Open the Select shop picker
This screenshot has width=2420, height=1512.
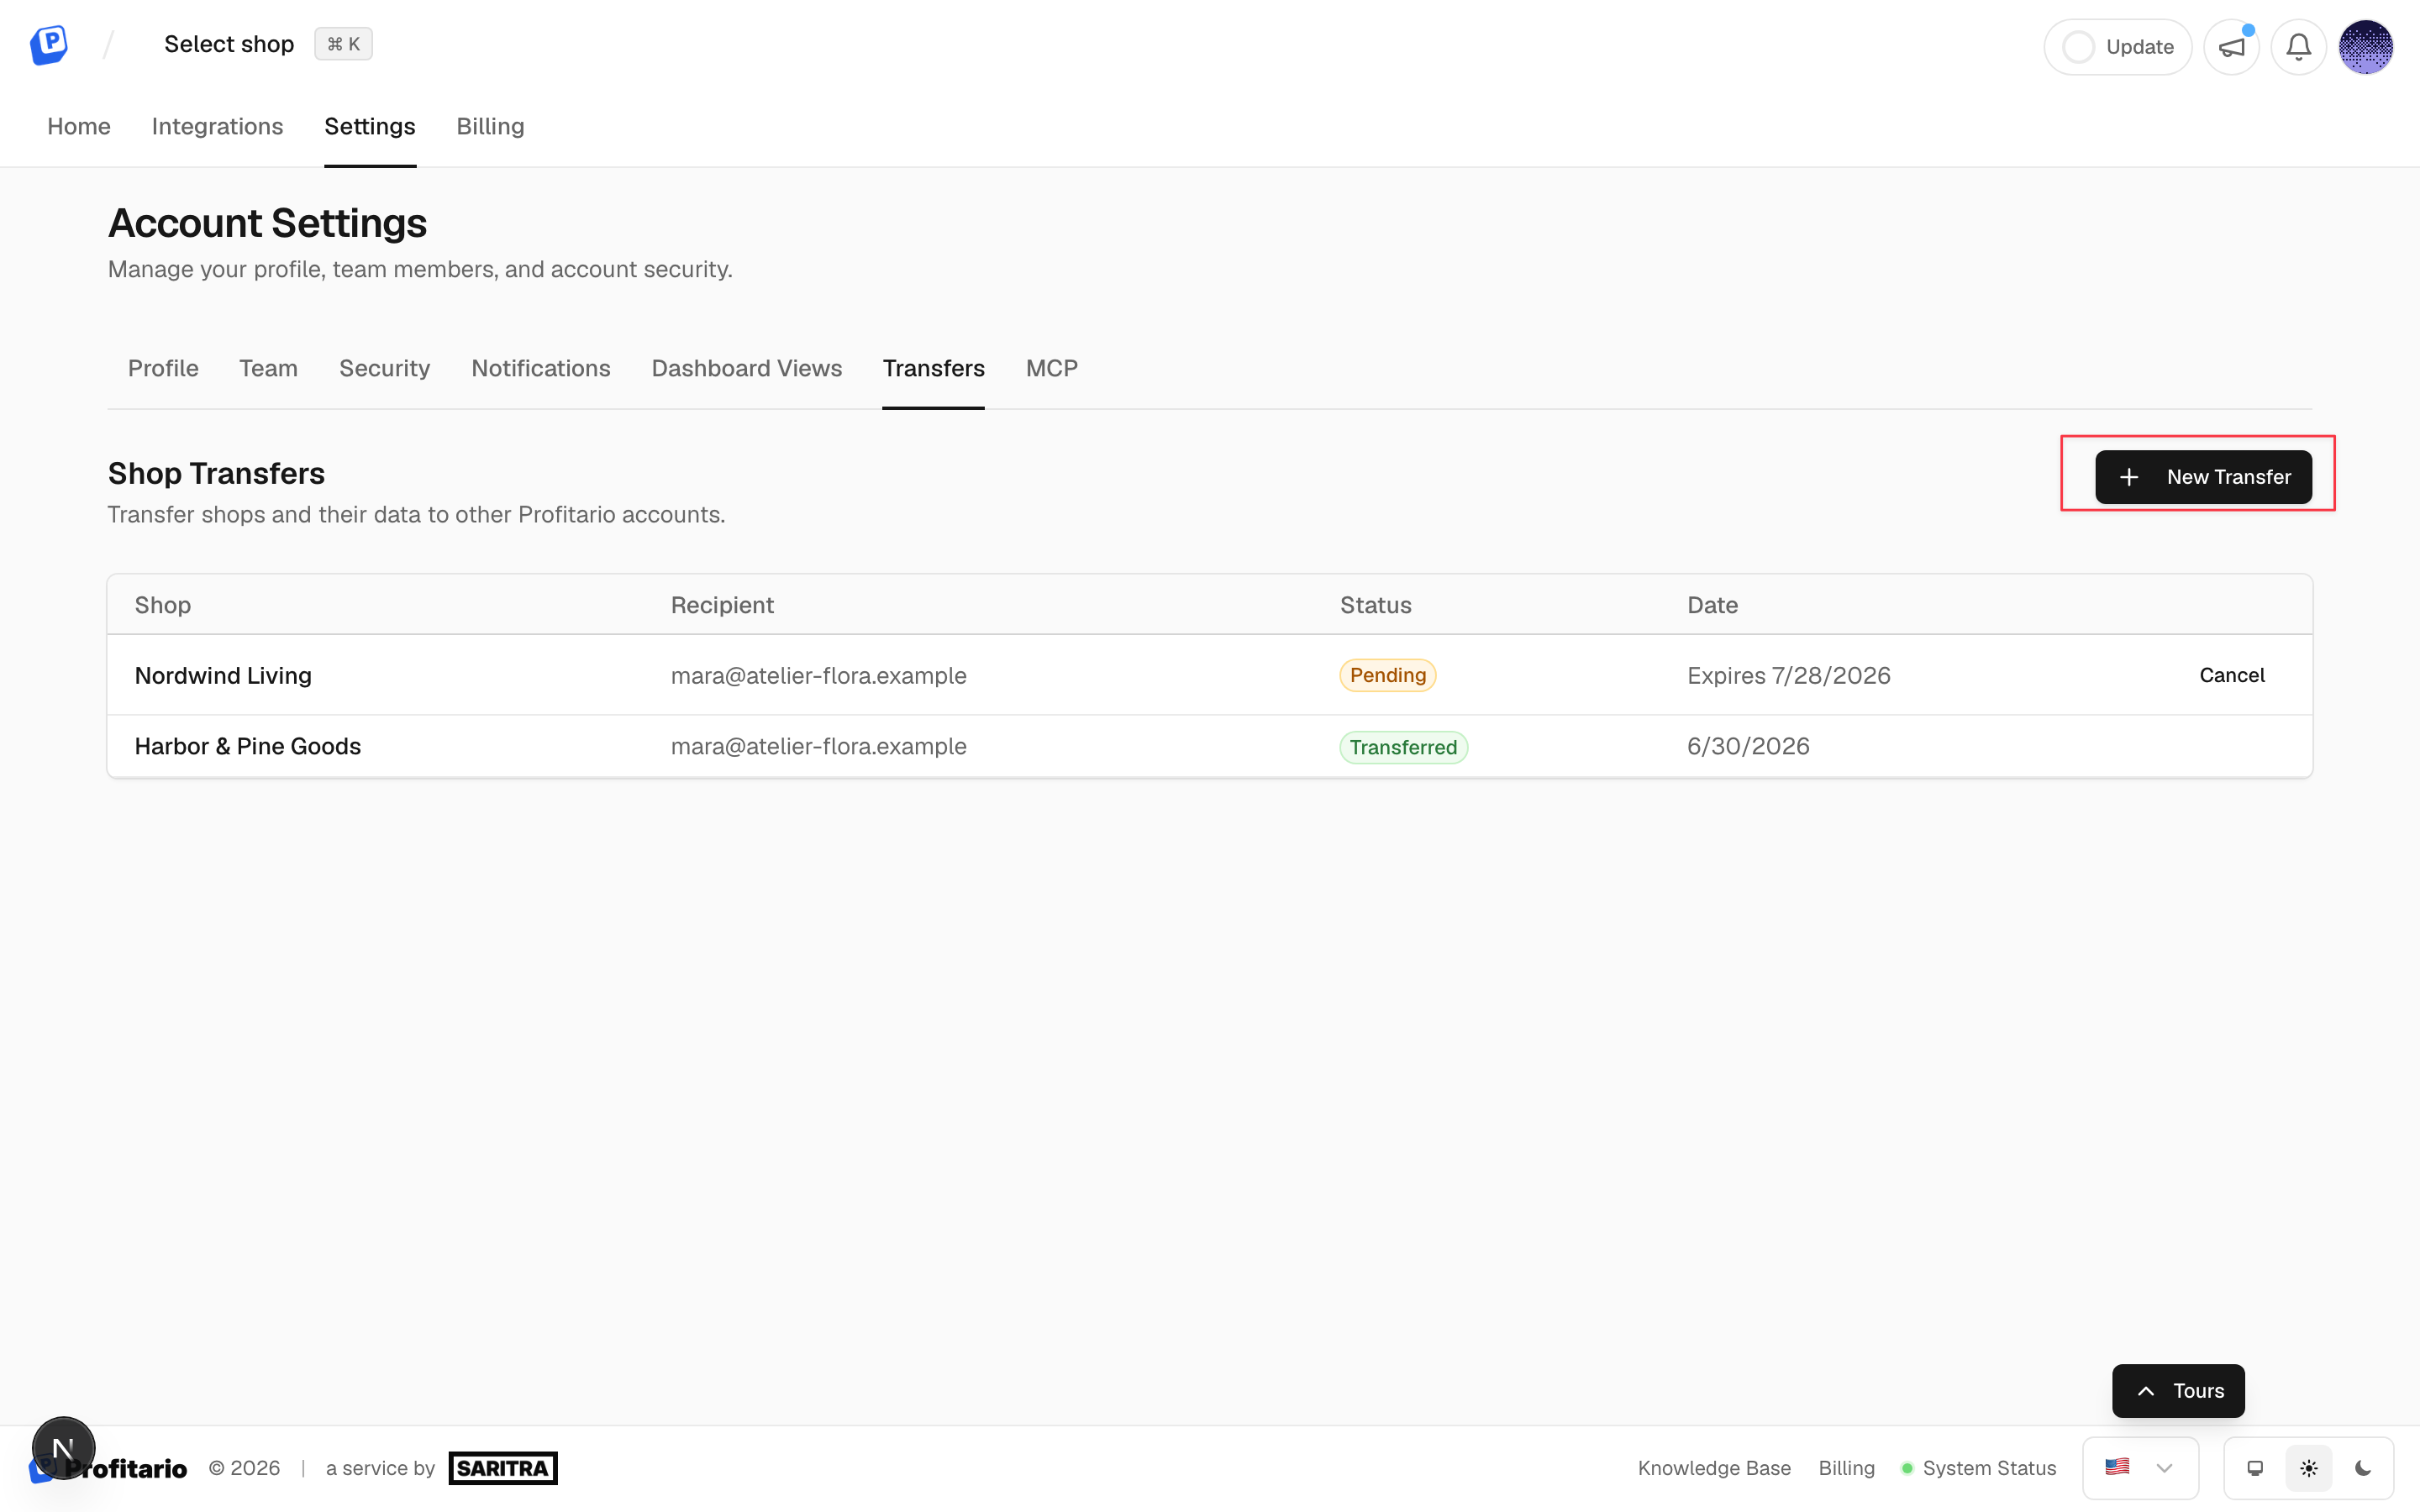click(x=229, y=44)
